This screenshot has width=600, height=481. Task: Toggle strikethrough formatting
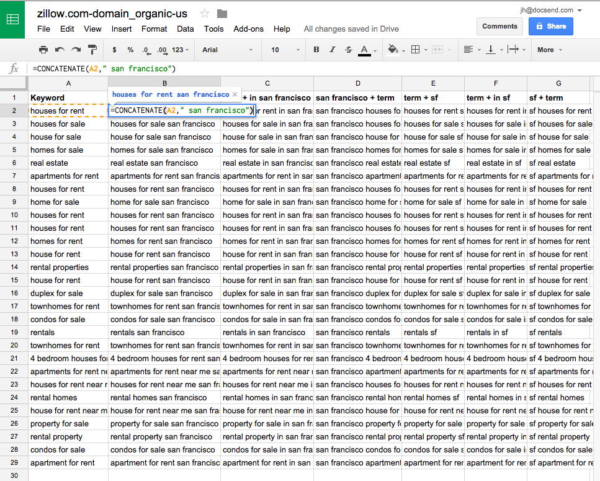click(x=348, y=50)
